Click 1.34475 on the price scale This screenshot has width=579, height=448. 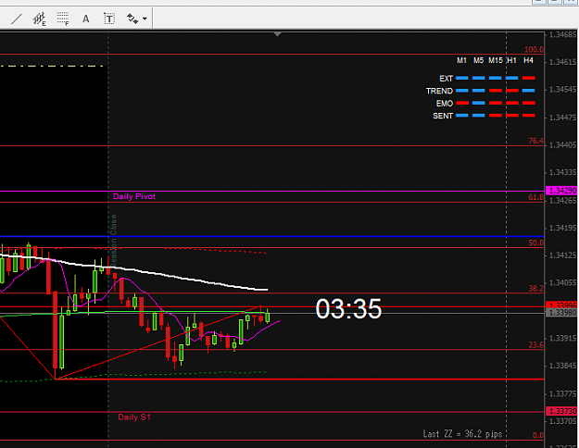click(x=562, y=118)
